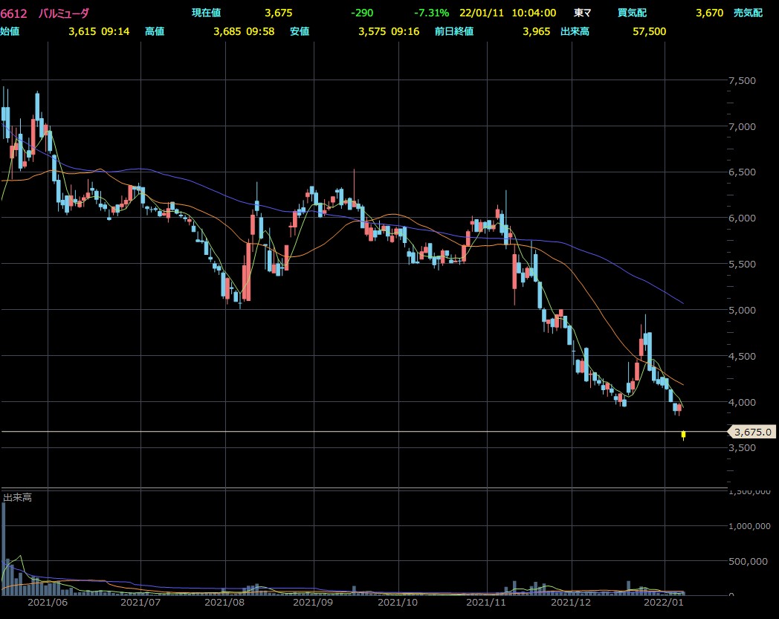The width and height of the screenshot is (779, 619).
Task: Click the 1,000,000 volume axis label
Action: [749, 526]
